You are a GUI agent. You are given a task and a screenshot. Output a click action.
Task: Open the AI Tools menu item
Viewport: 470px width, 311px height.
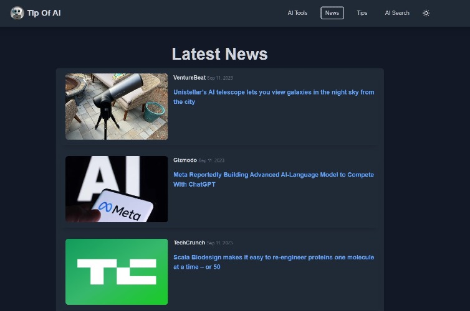coord(297,13)
